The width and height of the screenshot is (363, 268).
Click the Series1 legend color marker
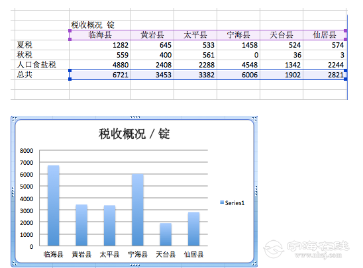222,202
